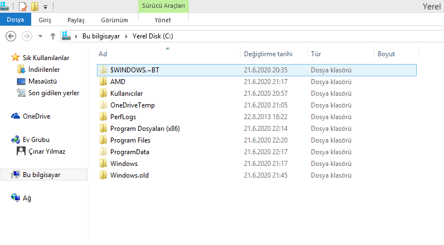Open the Dosya menu
This screenshot has height=245, width=444.
coord(15,19)
